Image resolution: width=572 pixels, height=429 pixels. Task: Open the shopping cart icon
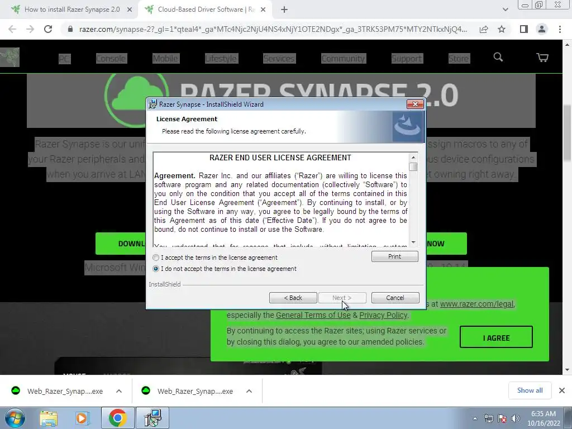542,58
